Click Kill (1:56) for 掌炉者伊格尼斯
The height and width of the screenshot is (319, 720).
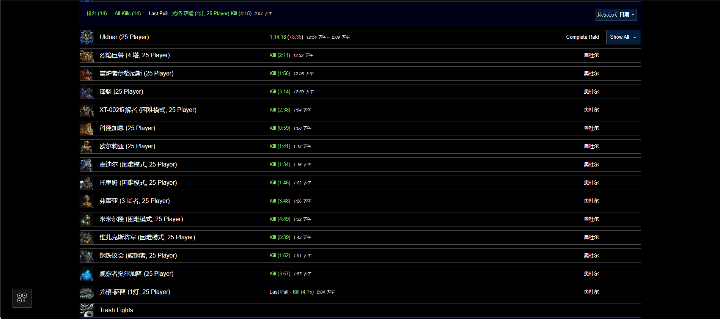(280, 74)
